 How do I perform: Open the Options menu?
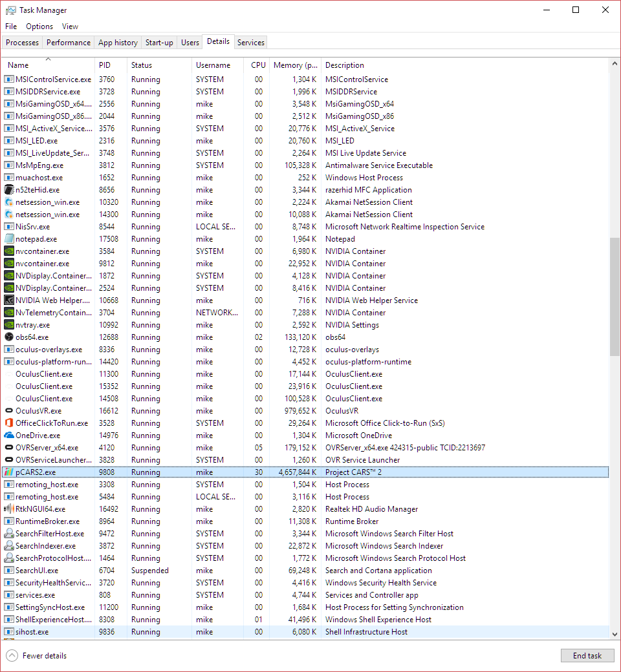point(39,26)
